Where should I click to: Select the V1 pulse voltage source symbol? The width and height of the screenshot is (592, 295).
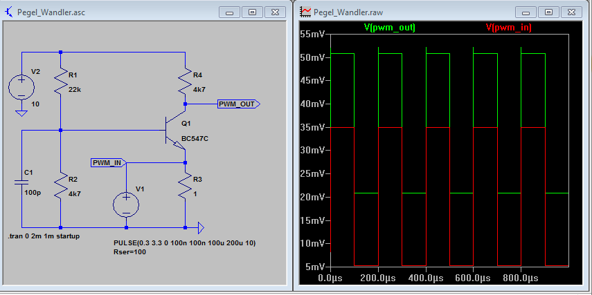click(126, 205)
